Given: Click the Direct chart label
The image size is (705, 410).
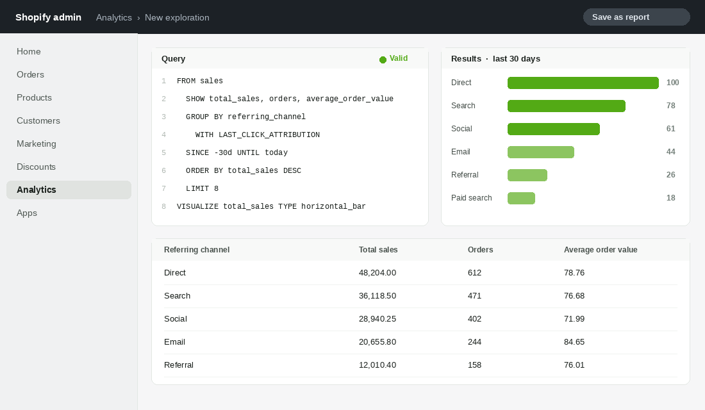Looking at the screenshot, I should click(x=461, y=83).
